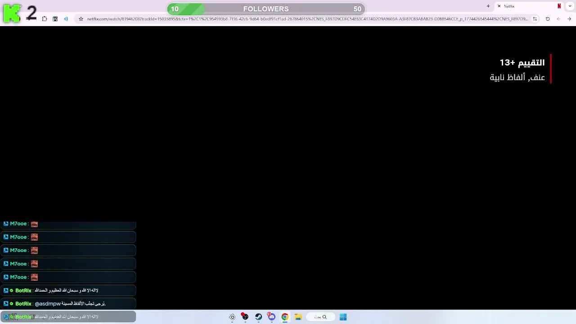Open Google Chrome from taskbar
Image resolution: width=576 pixels, height=324 pixels.
tap(285, 317)
